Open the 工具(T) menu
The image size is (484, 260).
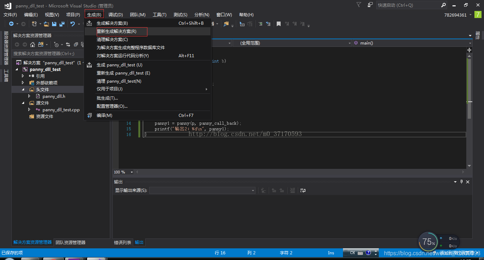click(x=159, y=15)
